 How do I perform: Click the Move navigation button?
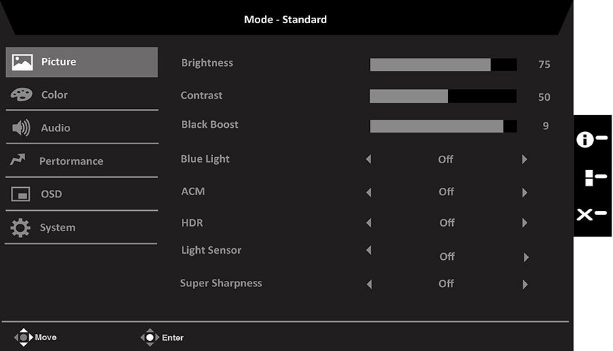(x=35, y=337)
